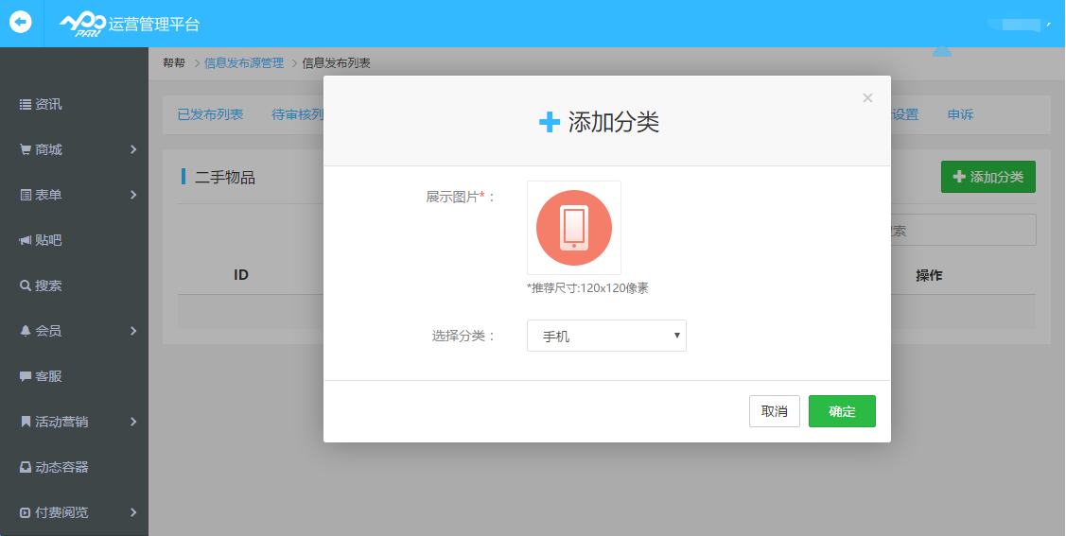Open 资讯 in the sidebar

[47, 104]
